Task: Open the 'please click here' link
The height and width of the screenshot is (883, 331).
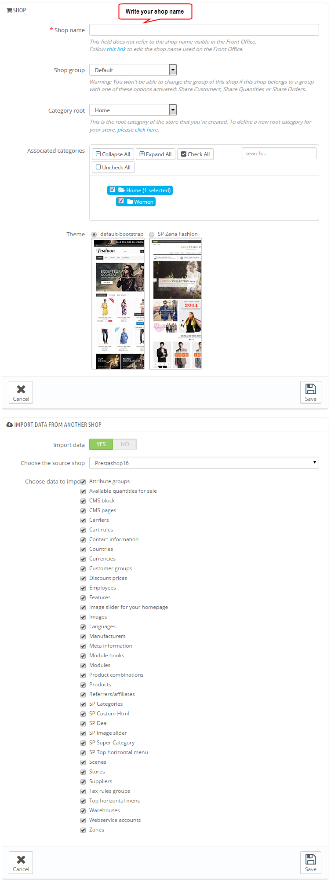Action: coord(138,130)
